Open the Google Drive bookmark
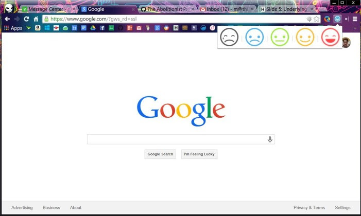Screen dimensions: 361x216 click(x=93, y=28)
